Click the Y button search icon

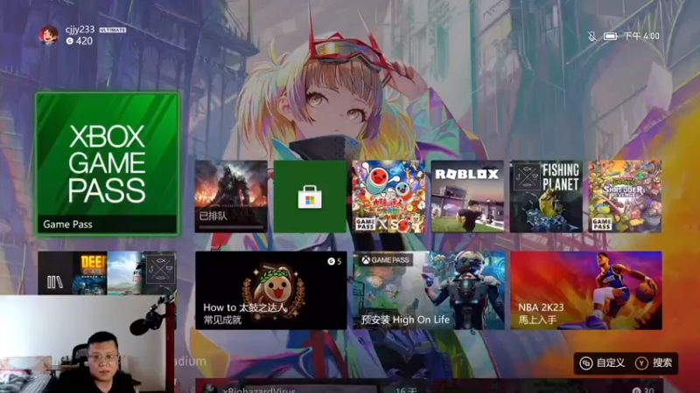click(642, 363)
